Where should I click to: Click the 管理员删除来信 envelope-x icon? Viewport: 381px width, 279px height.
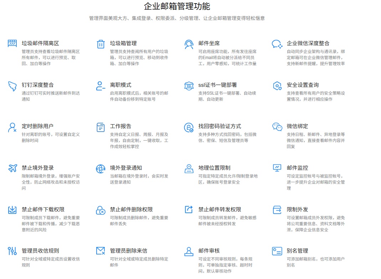click(x=101, y=251)
